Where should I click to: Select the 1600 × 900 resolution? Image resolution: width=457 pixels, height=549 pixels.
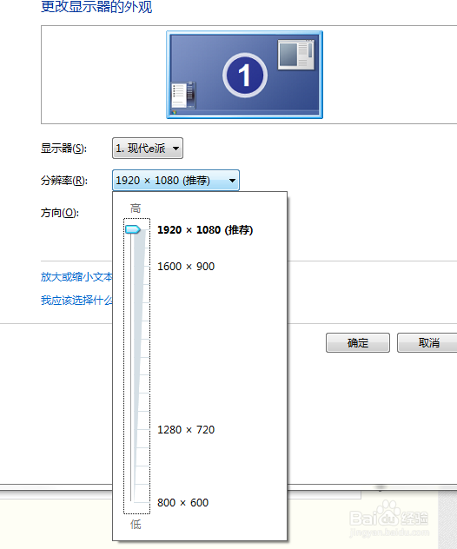pos(186,267)
